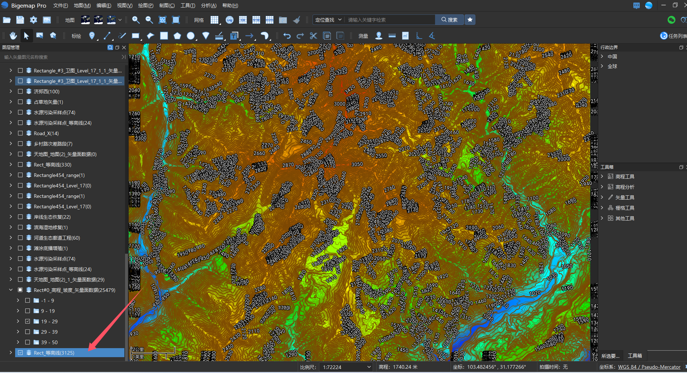This screenshot has width=687, height=373.
Task: Expand the 高程工具 toolbox group
Action: 602,177
